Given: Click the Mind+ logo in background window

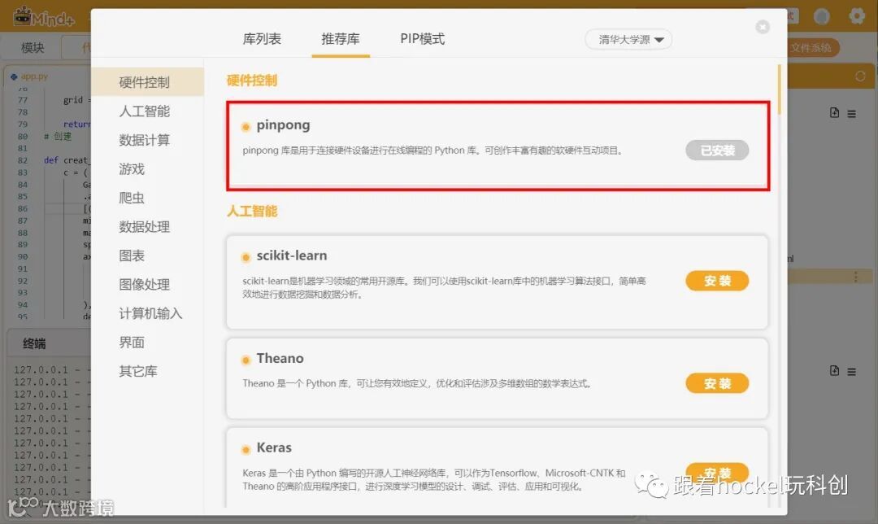Looking at the screenshot, I should point(44,17).
